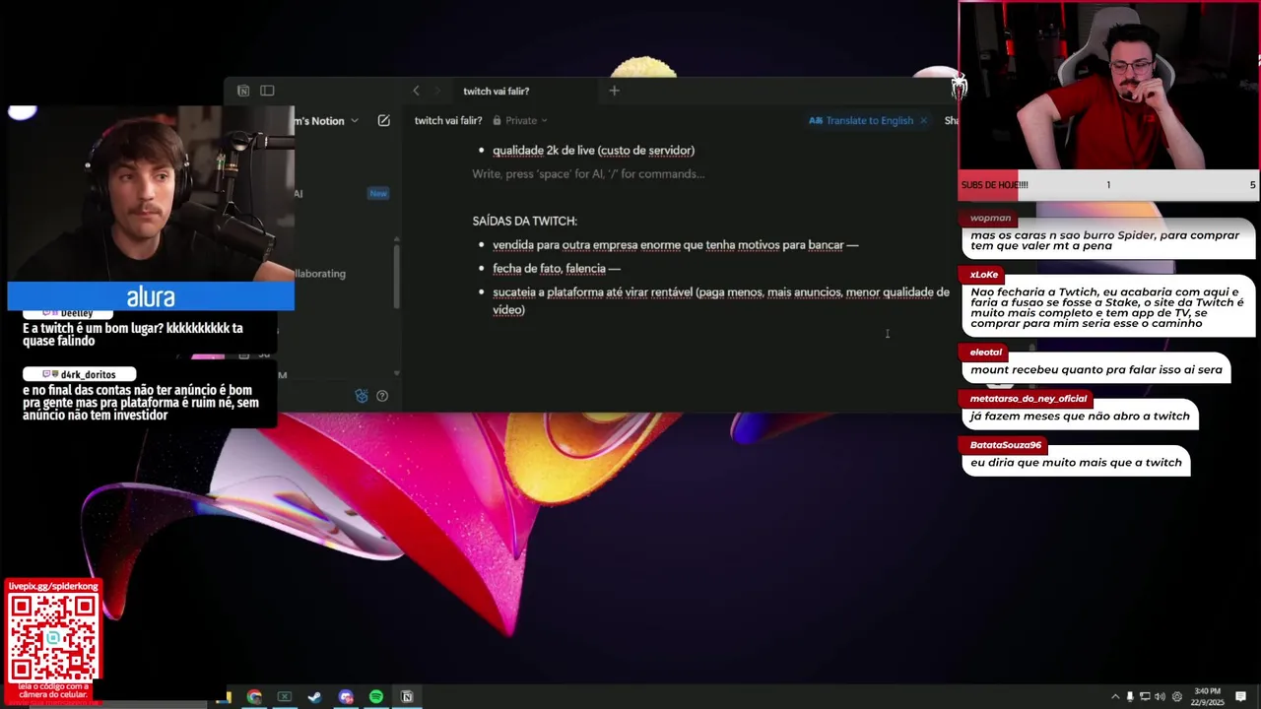Click the d4rk_doritos donation name

[88, 374]
